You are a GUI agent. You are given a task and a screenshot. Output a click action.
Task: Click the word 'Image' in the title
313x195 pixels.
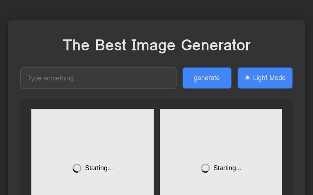click(x=153, y=45)
